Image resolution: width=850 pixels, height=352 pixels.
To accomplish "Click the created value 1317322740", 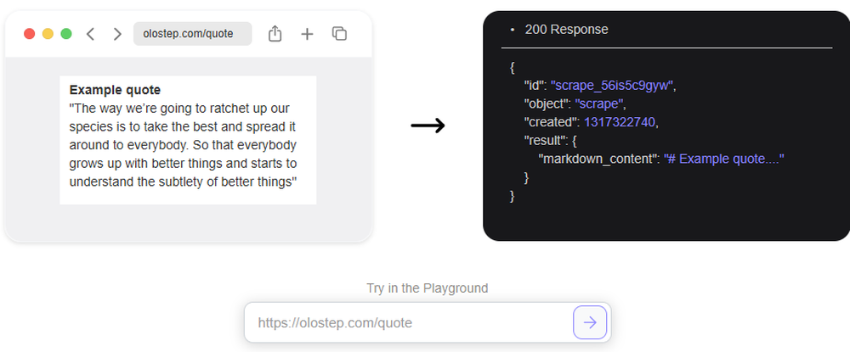I will click(620, 122).
